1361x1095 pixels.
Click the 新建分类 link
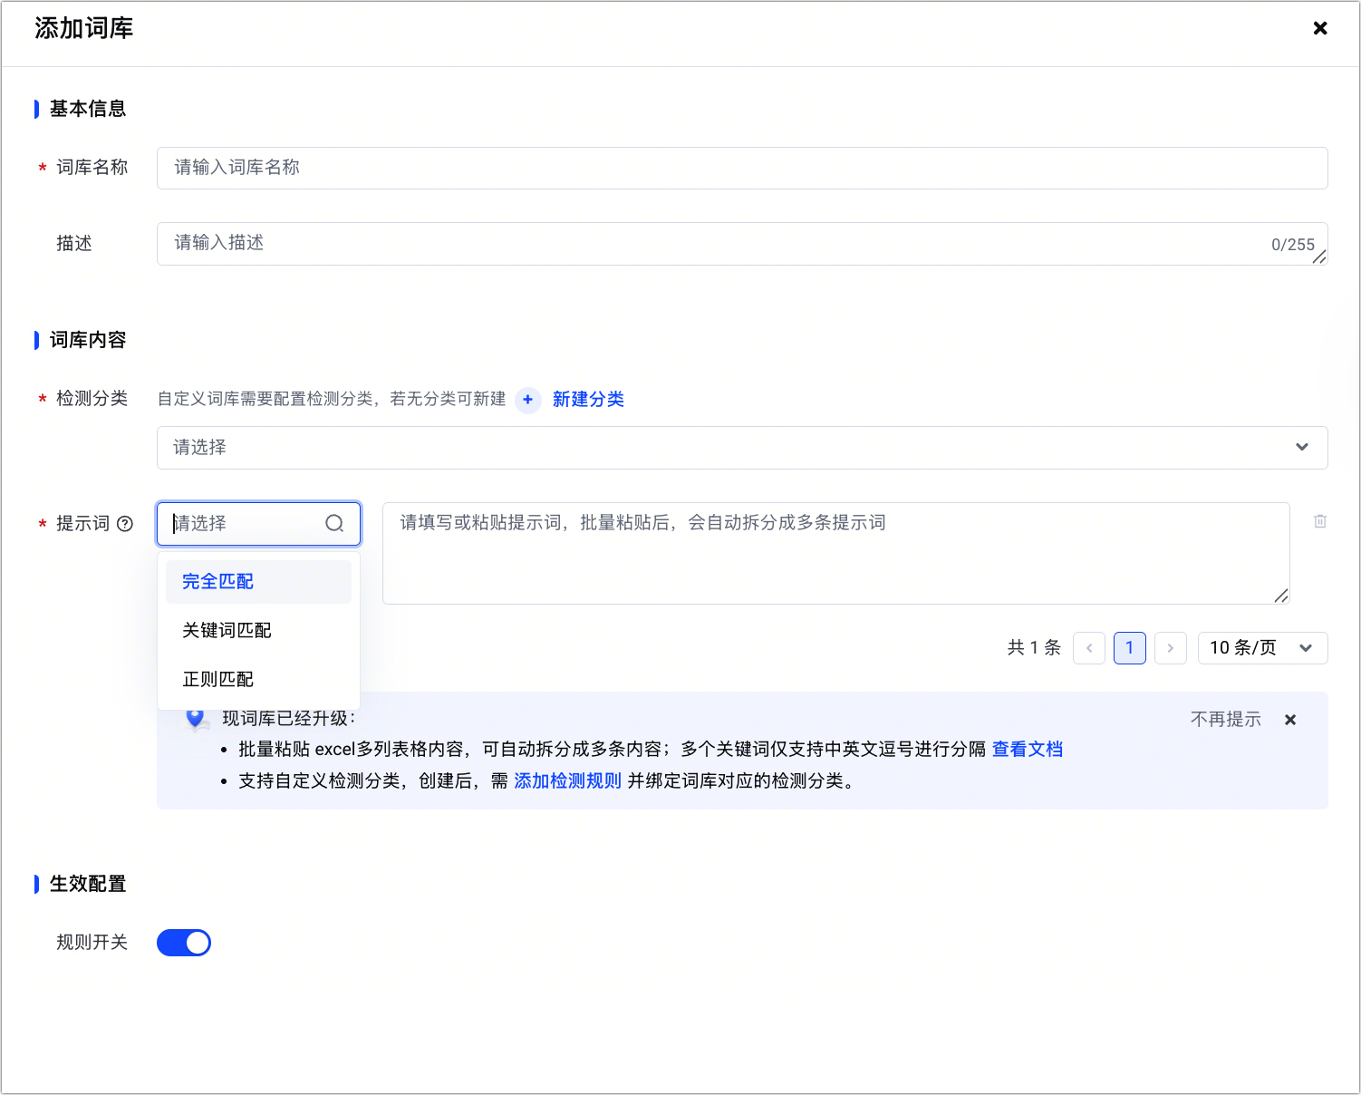tap(588, 400)
